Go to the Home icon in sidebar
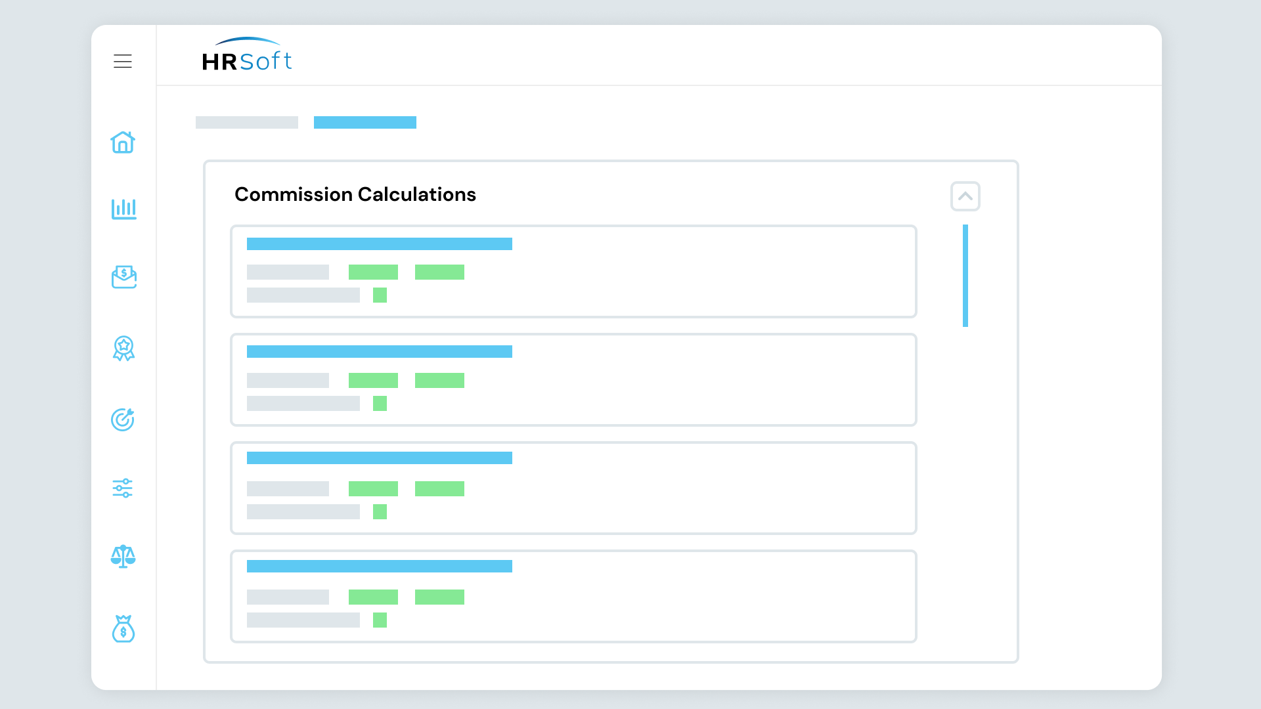 [123, 142]
